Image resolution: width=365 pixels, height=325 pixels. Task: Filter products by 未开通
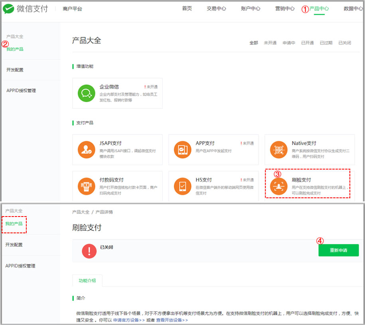270,43
